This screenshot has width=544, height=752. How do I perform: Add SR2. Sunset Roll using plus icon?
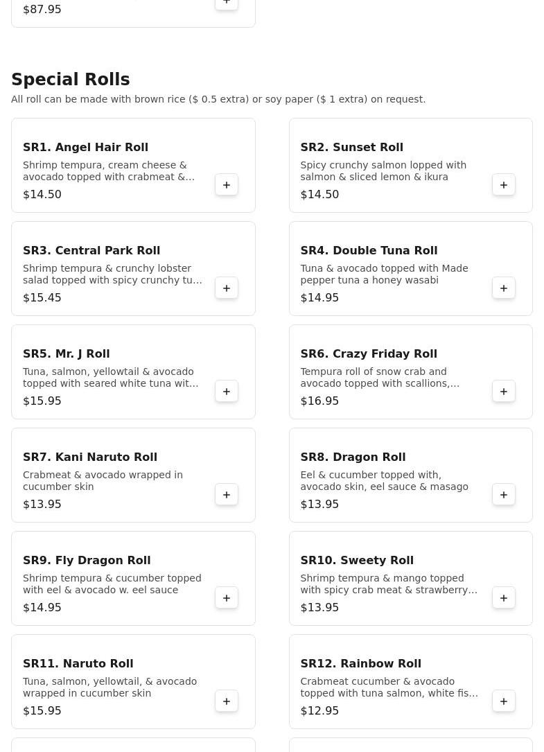tap(504, 185)
